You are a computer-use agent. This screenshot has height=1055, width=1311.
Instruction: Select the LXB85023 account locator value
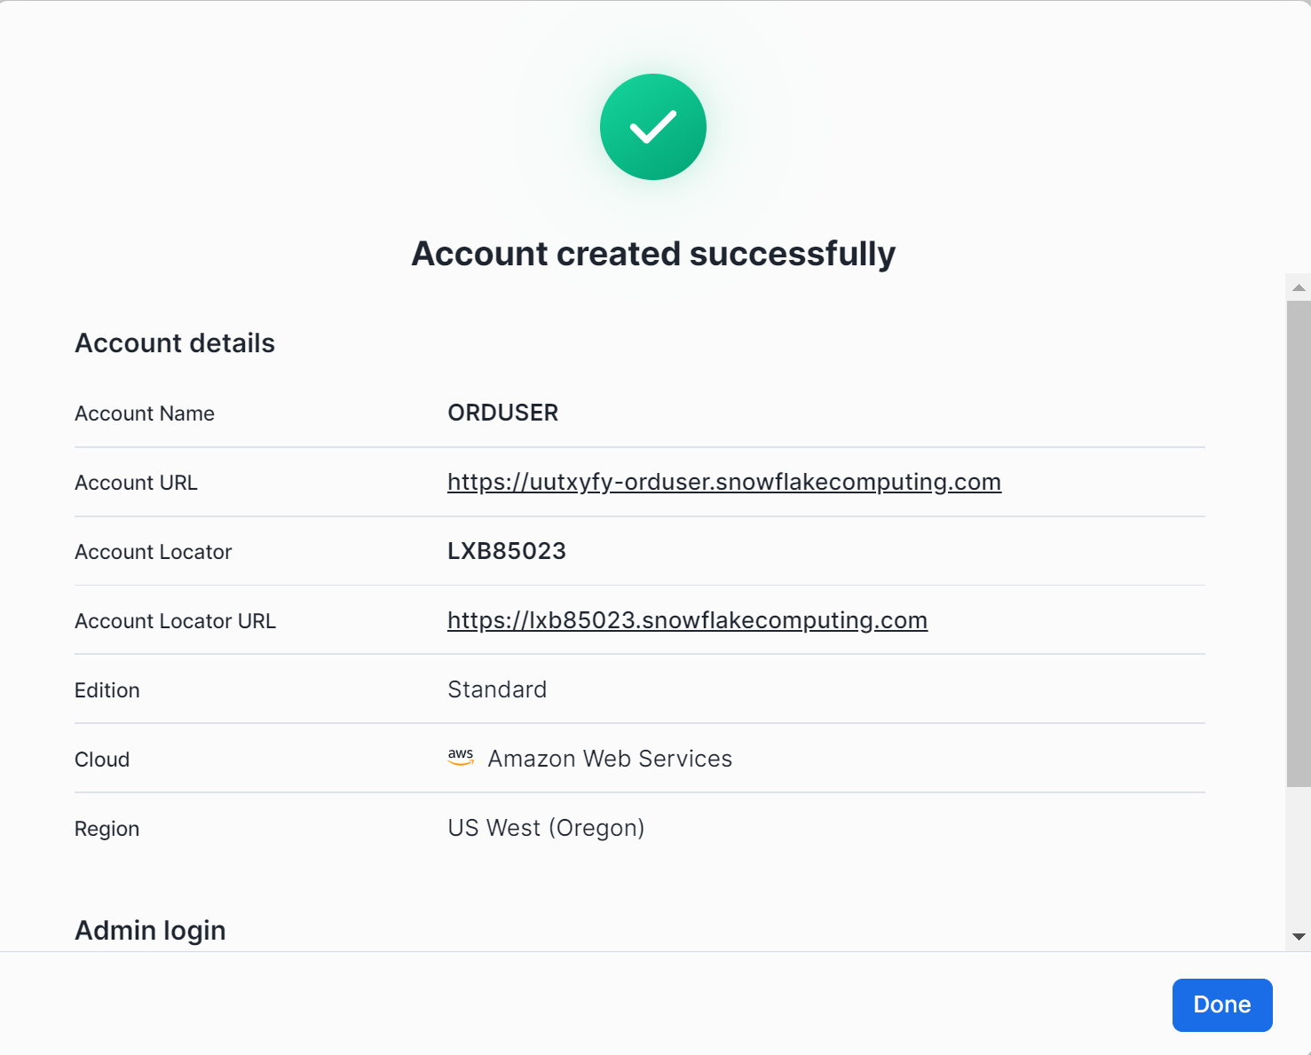point(506,551)
